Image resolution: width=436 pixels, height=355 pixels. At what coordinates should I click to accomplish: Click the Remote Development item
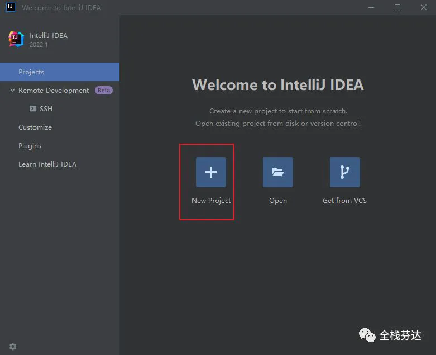pos(54,91)
